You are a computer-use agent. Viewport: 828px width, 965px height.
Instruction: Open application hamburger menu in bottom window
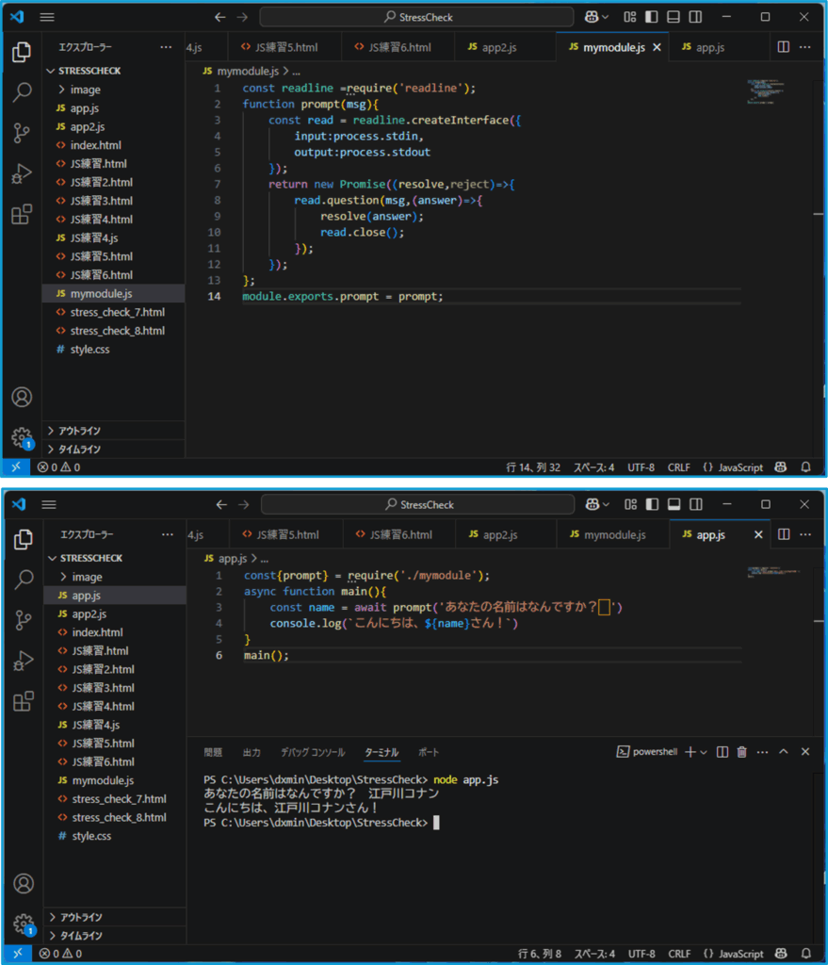tap(49, 505)
